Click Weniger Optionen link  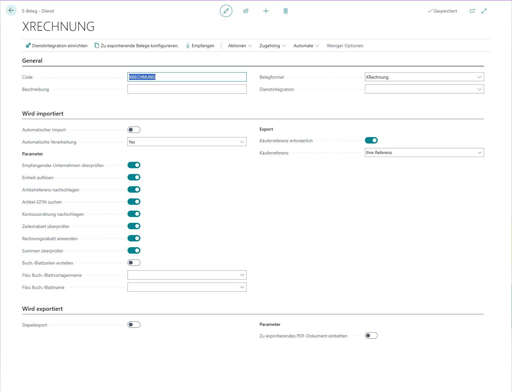tap(345, 46)
